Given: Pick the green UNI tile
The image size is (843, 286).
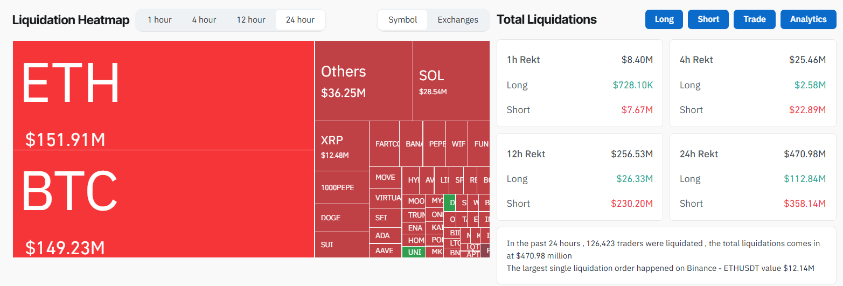Looking at the screenshot, I should click(x=414, y=252).
